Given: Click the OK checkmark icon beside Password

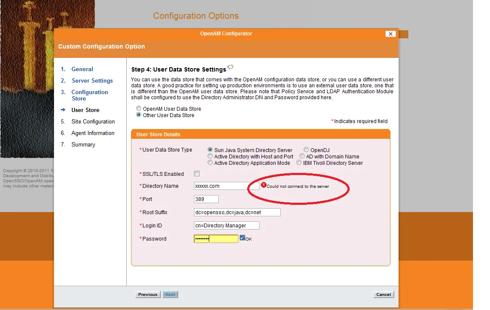Looking at the screenshot, I should [242, 238].
